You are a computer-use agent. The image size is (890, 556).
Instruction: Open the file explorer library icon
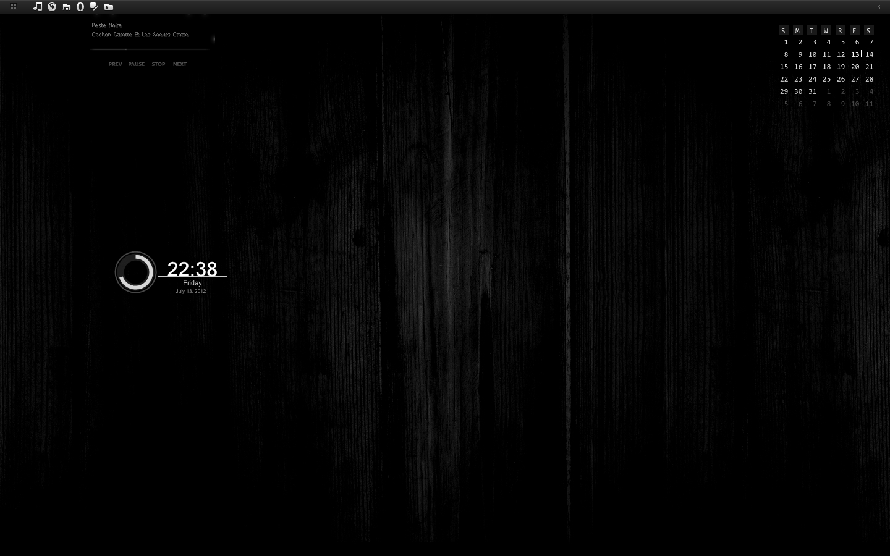coord(66,7)
